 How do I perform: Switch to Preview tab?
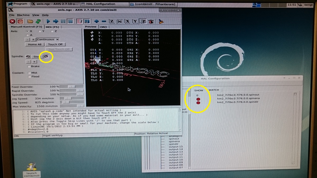[x=91, y=27]
